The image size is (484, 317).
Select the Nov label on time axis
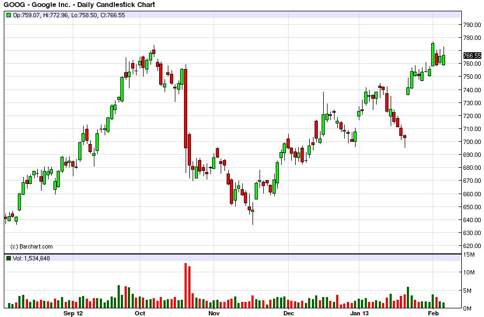click(214, 313)
